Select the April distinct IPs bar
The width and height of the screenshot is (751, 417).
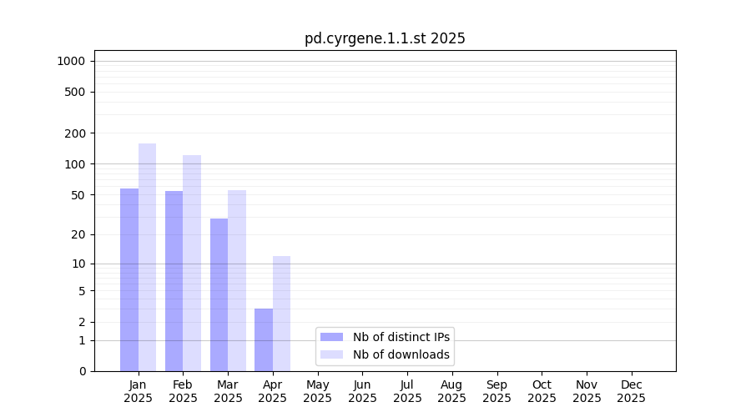[264, 339]
